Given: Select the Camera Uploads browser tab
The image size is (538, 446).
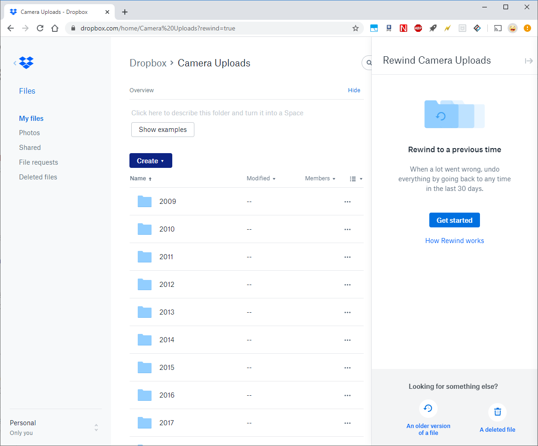Looking at the screenshot, I should [x=59, y=12].
